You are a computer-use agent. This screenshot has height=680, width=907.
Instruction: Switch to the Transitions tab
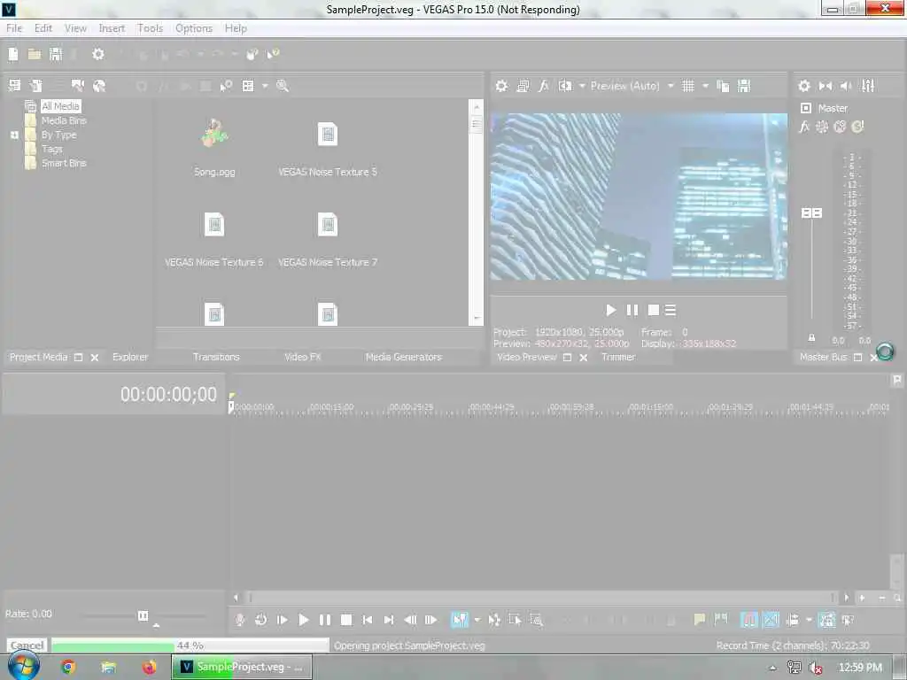[216, 358]
